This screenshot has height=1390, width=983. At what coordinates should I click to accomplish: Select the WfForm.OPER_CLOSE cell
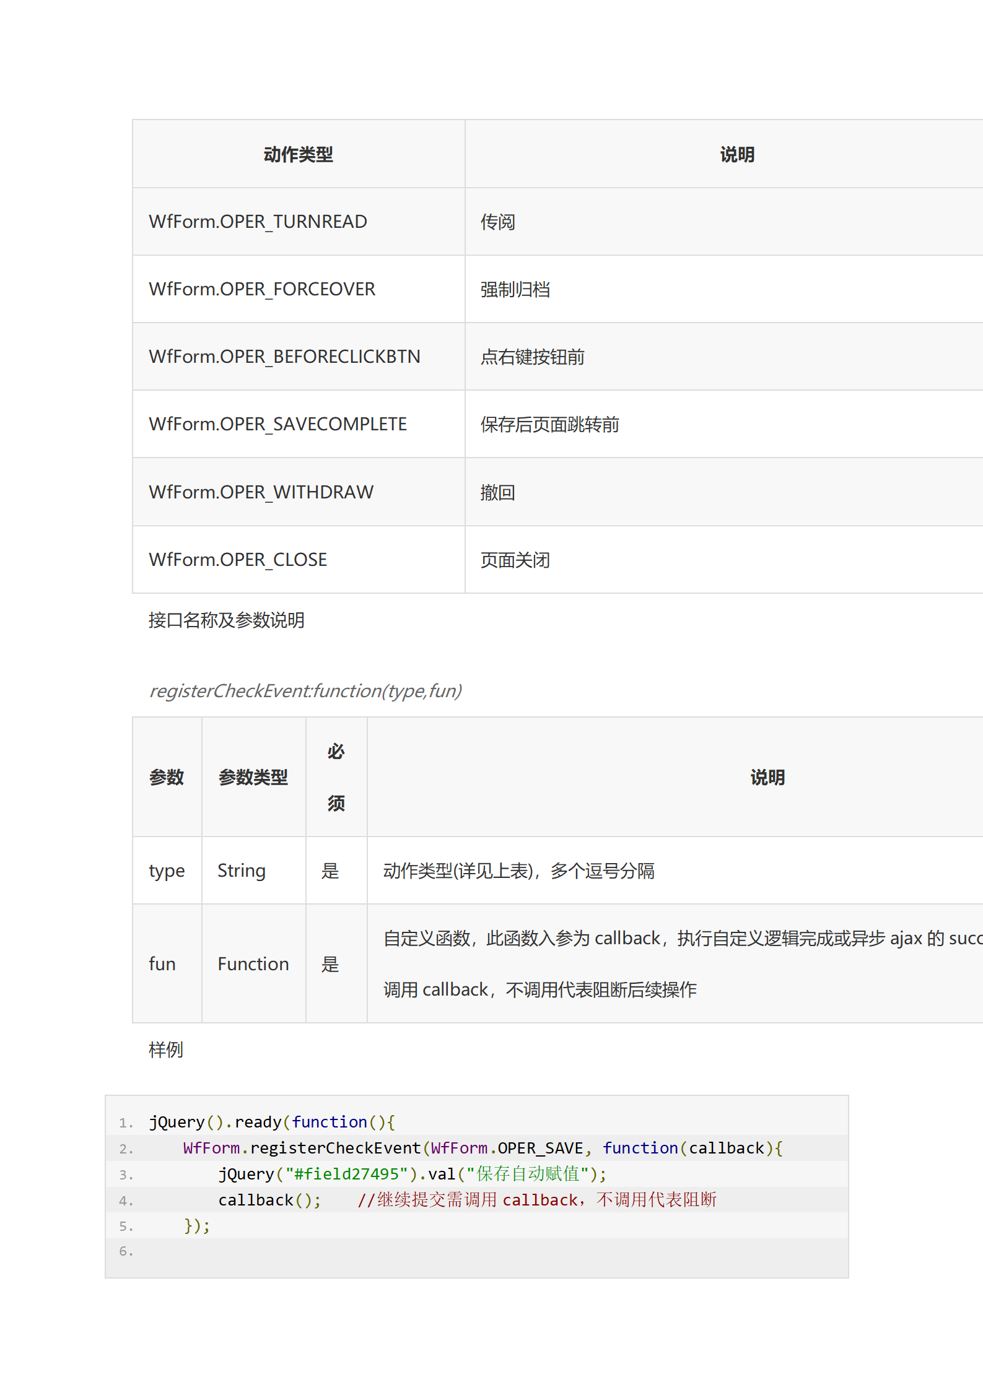coord(238,560)
